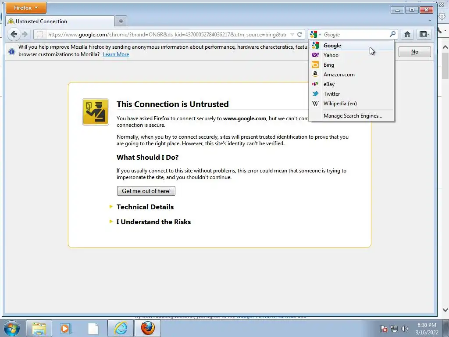
Task: Switch to the Untrusted Connection tab
Action: click(60, 21)
